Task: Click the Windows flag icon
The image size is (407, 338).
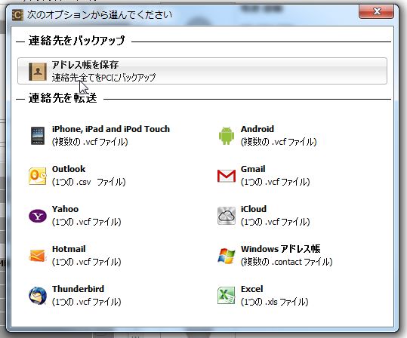Action: click(227, 256)
